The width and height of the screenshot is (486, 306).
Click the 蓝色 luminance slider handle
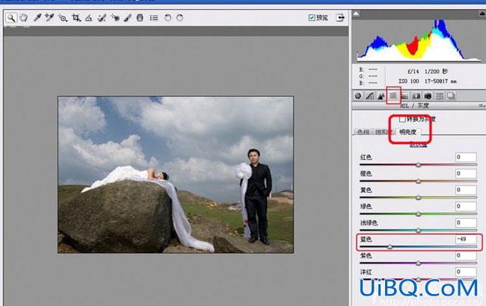[x=390, y=246]
